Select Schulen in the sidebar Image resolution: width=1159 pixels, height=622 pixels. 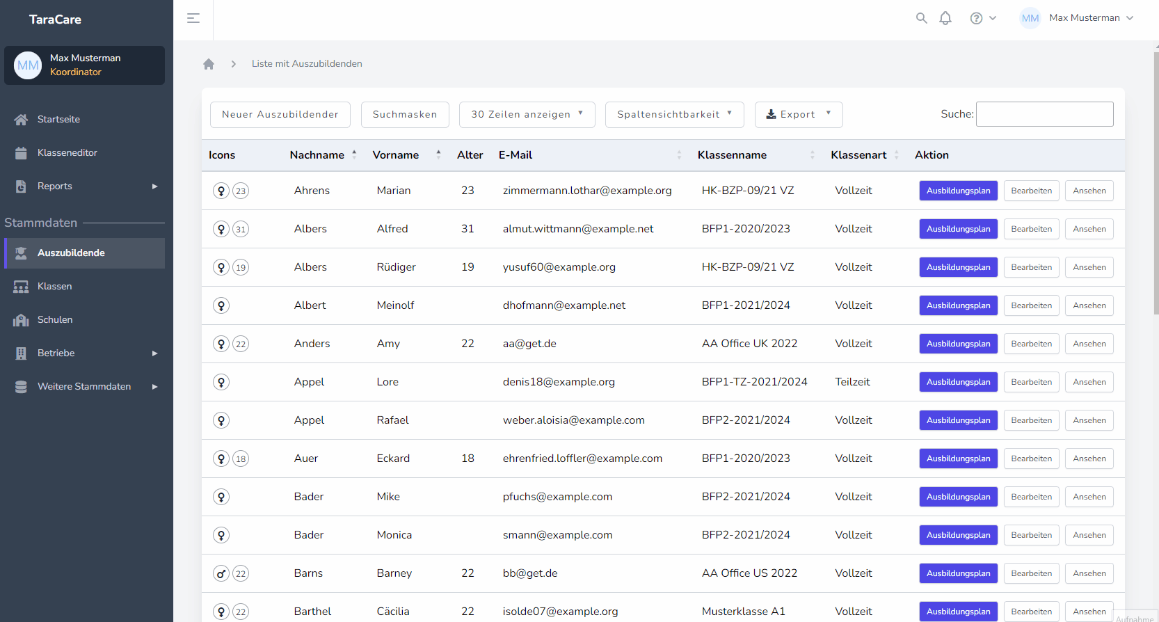[84, 320]
